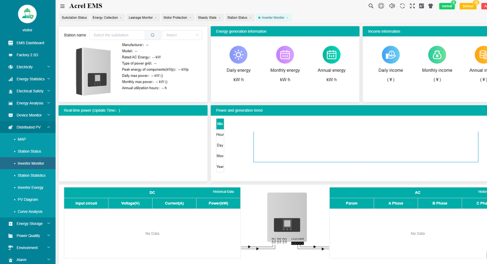
Task: Click the Daily energy sun icon
Action: point(238,55)
